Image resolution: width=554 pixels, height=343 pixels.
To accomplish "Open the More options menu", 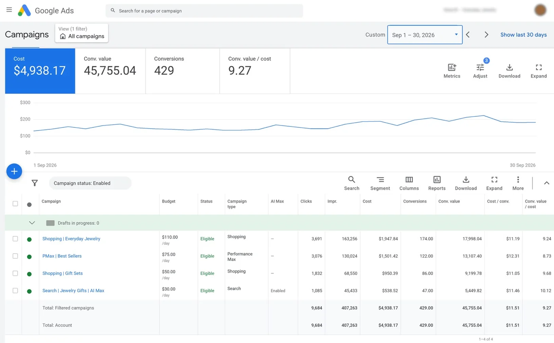I will point(518,183).
